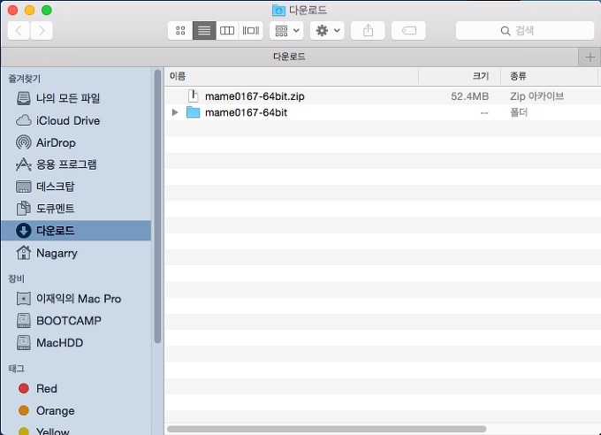
Task: Open the gear action menu
Action: [327, 30]
